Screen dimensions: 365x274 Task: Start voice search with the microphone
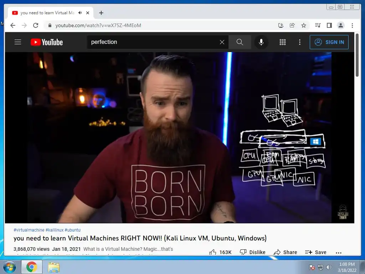(261, 42)
